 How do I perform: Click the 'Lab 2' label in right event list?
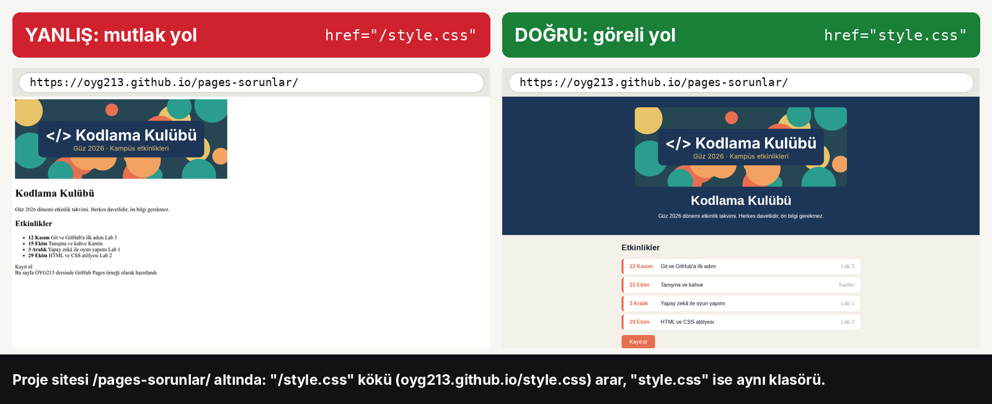pos(848,322)
